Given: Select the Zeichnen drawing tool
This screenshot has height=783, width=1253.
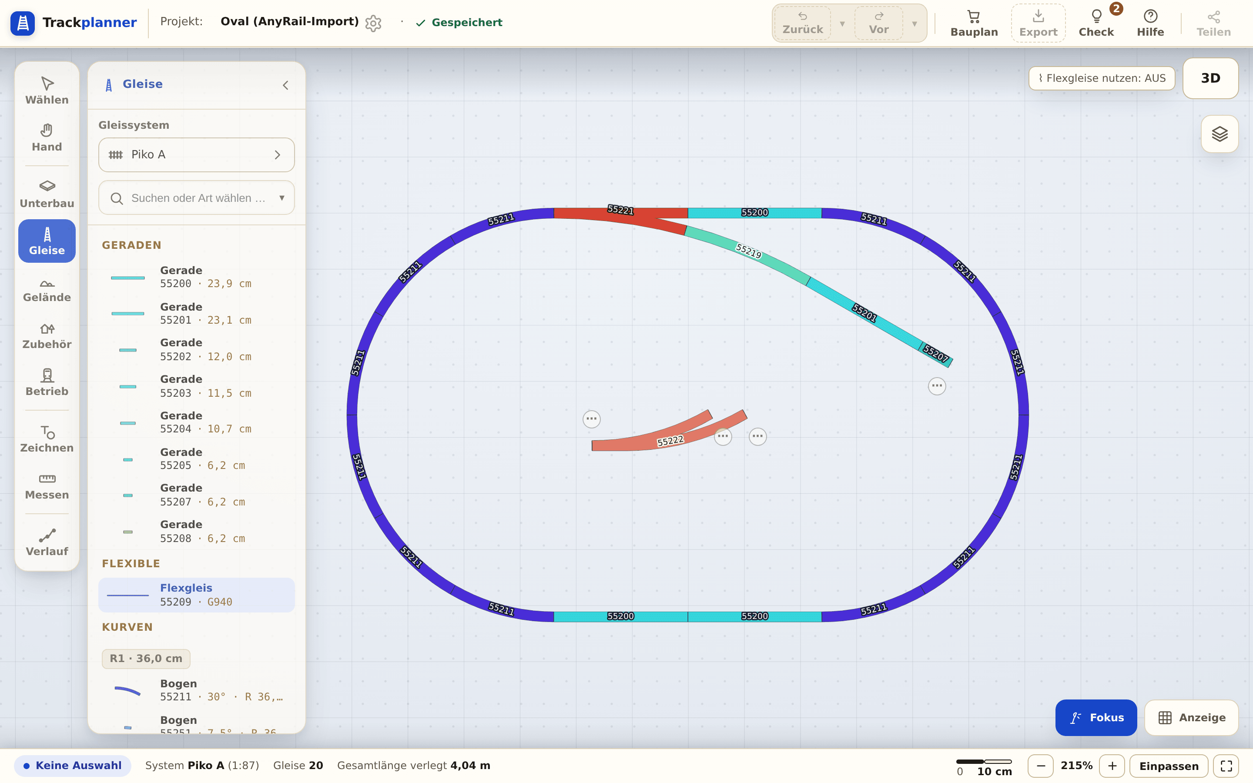Looking at the screenshot, I should click(x=47, y=438).
